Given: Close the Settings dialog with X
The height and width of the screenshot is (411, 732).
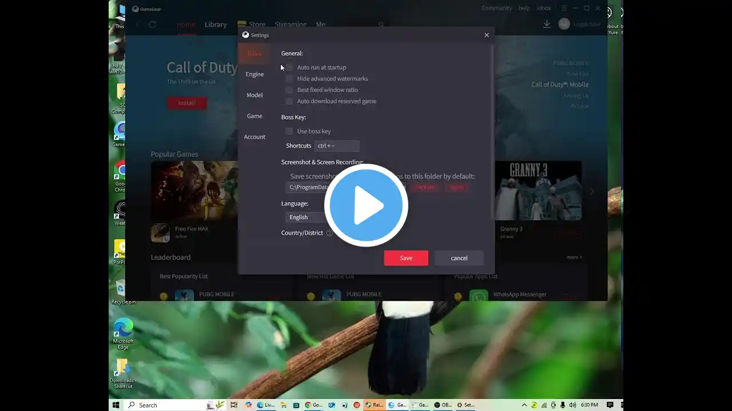Looking at the screenshot, I should pos(487,35).
